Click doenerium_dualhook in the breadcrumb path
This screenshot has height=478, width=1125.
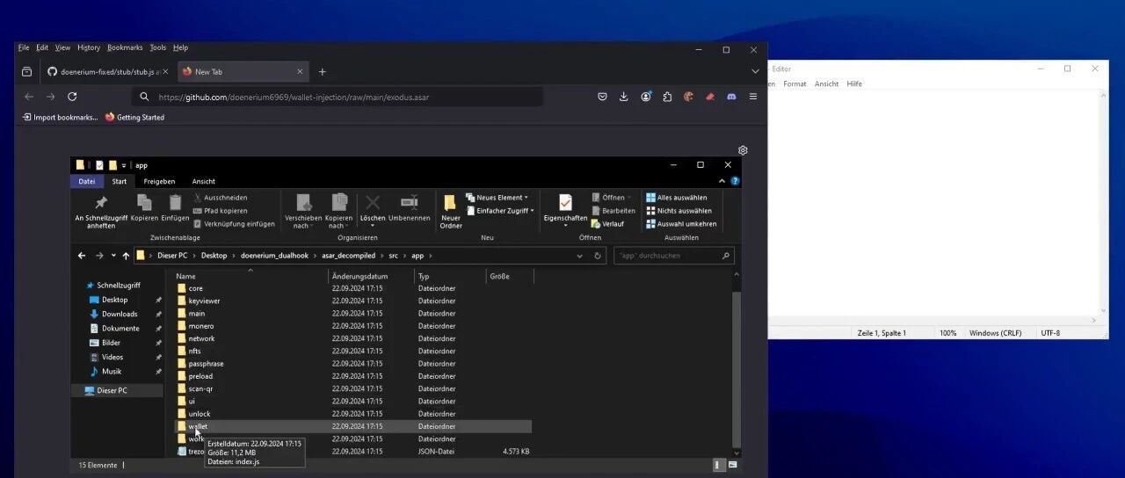click(272, 256)
